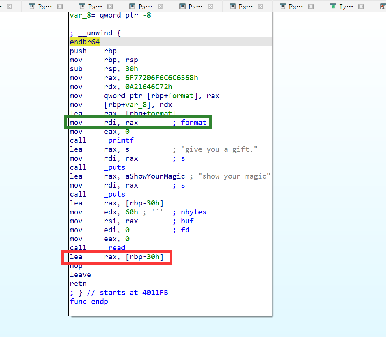
Task: Close the second Ps tab
Action: 110,7
